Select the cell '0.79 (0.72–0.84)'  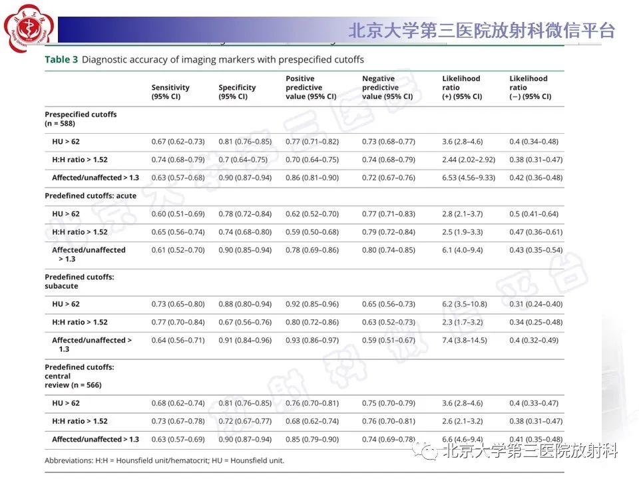pyautogui.click(x=389, y=232)
